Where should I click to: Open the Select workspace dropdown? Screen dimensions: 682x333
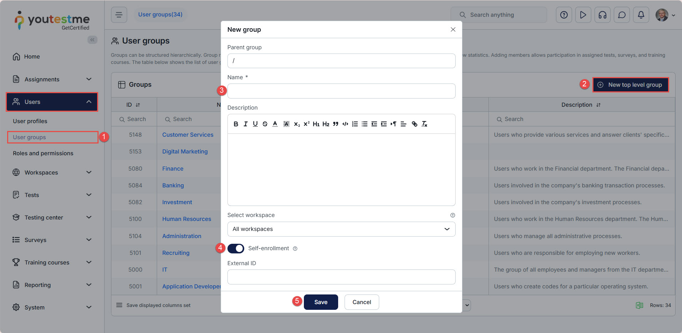click(341, 229)
